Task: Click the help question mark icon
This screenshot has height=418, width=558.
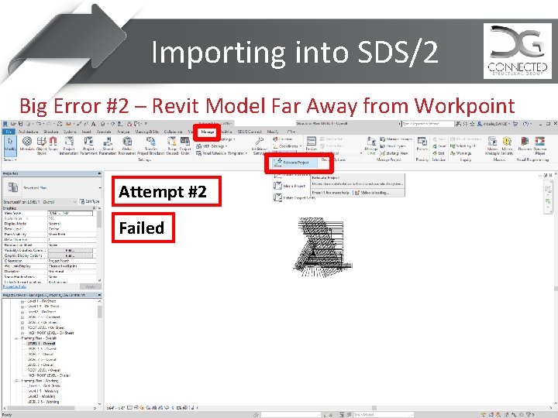Action: 525,124
